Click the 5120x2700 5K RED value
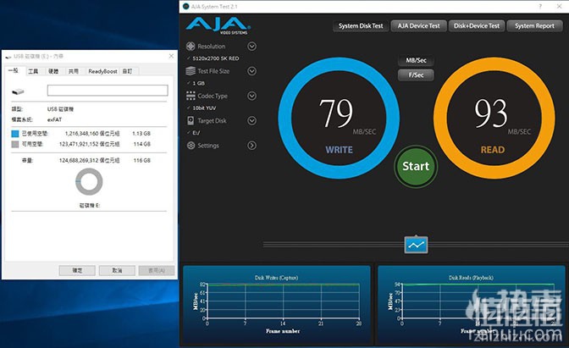 pyautogui.click(x=216, y=58)
